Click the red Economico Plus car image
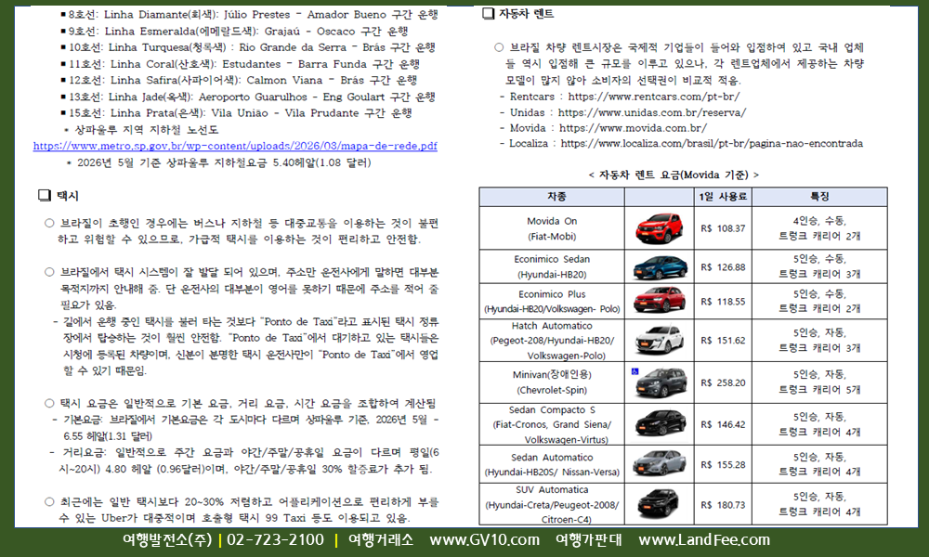 [659, 301]
